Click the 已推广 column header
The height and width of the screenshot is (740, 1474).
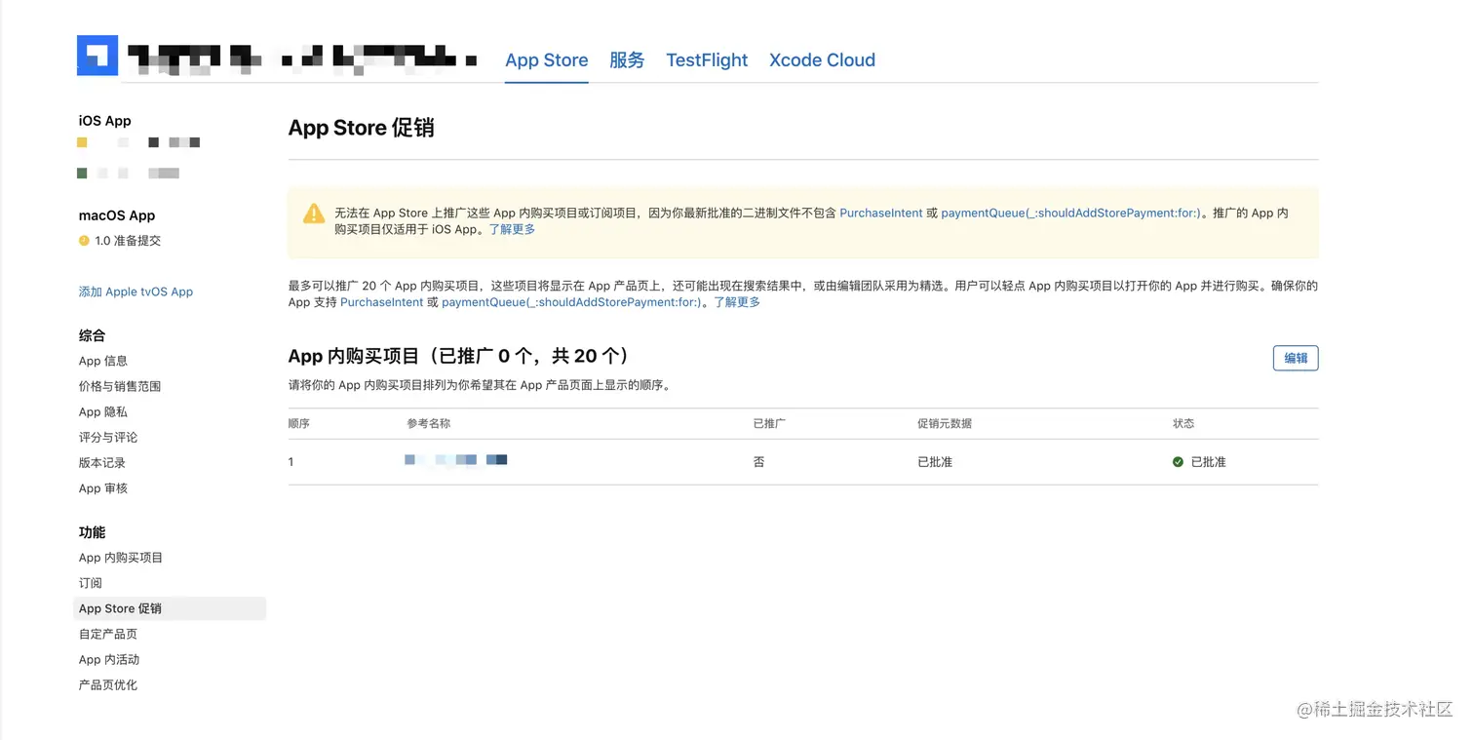click(x=769, y=423)
